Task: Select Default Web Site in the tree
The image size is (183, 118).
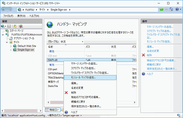Action: point(27,46)
